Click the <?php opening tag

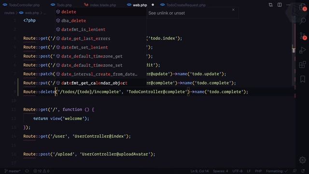pyautogui.click(x=29, y=20)
